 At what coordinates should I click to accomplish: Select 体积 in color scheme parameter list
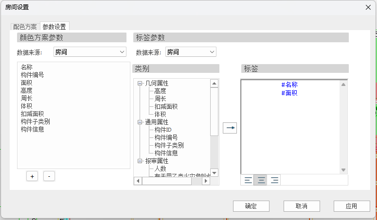click(27, 106)
